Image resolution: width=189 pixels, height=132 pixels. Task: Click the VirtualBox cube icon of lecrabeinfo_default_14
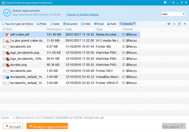tap(8, 77)
